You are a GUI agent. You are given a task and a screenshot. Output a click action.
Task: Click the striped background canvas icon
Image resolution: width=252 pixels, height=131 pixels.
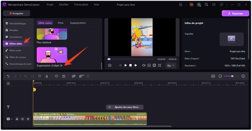click(154, 65)
